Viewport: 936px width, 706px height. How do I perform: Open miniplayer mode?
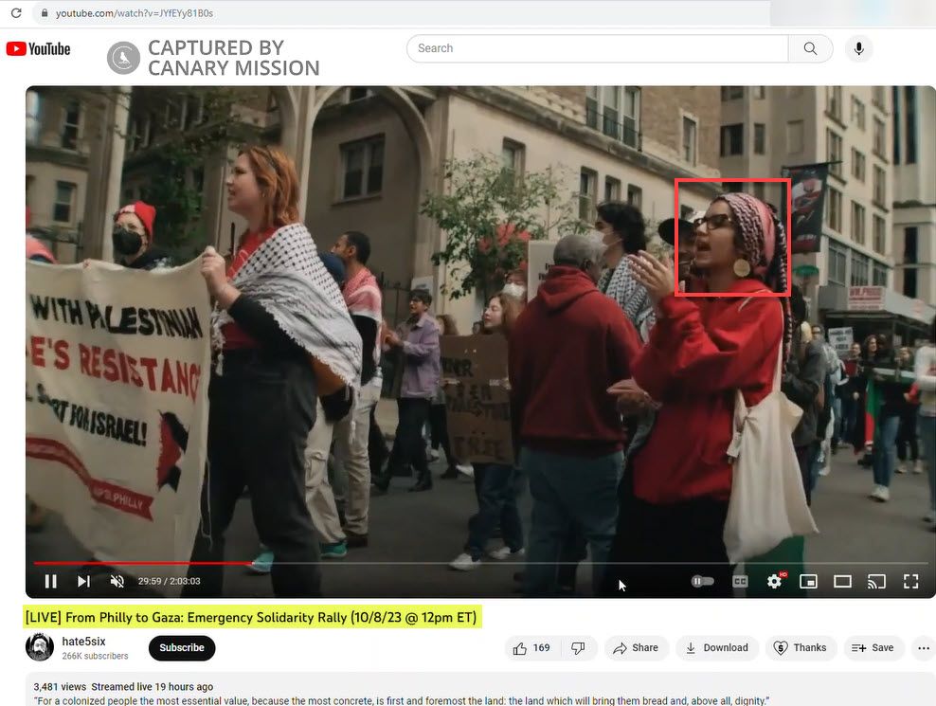808,581
